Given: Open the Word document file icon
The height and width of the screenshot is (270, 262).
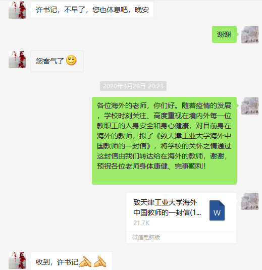Looking at the screenshot, I should click(x=217, y=210).
